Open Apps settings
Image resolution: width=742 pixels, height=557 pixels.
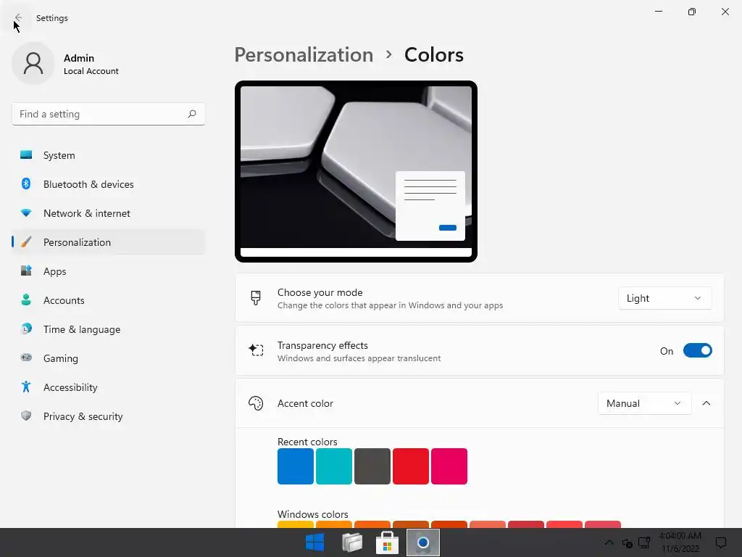(109, 271)
